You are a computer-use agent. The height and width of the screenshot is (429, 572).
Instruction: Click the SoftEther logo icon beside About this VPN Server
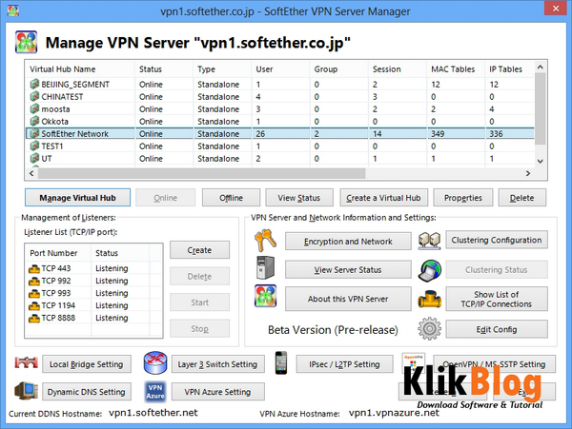click(266, 296)
